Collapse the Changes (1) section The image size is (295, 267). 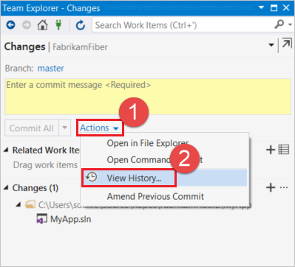click(6, 188)
